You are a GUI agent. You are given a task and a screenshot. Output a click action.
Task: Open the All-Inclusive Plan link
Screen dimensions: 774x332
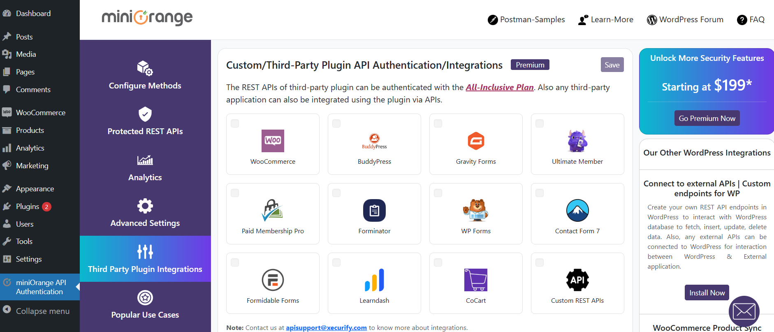point(500,87)
